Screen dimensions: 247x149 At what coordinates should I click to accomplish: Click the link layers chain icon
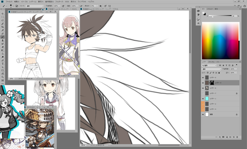pos(216,137)
